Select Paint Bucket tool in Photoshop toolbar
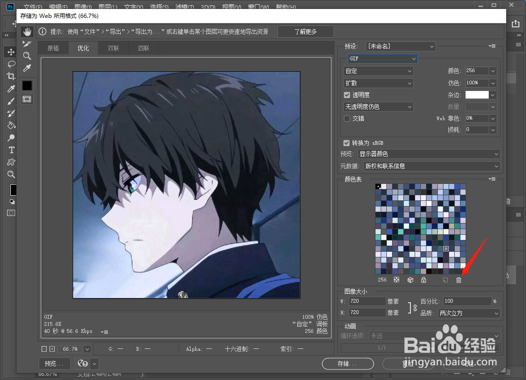The width and height of the screenshot is (526, 380). (11, 125)
